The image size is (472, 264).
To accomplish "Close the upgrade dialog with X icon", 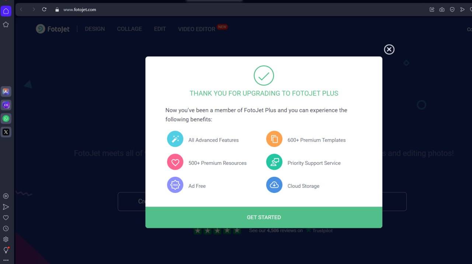I will click(x=389, y=49).
